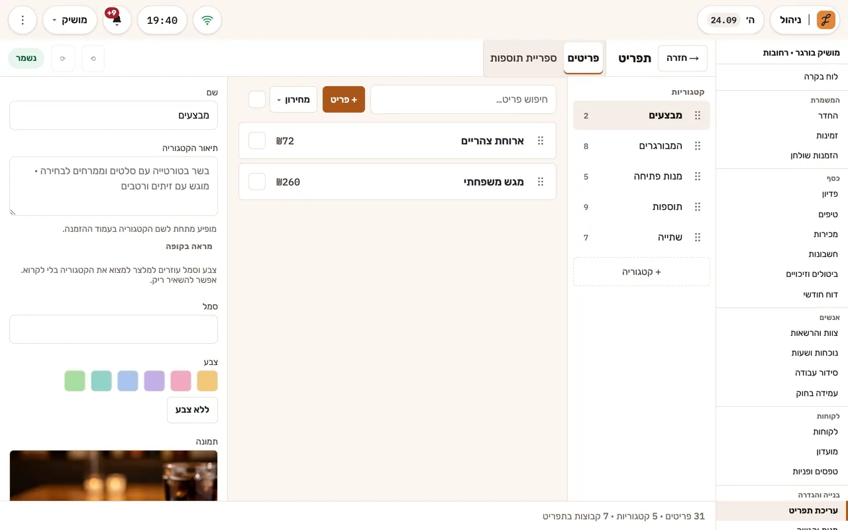Open דוח חודשי in the sidebar
The width and height of the screenshot is (848, 530).
782,294
